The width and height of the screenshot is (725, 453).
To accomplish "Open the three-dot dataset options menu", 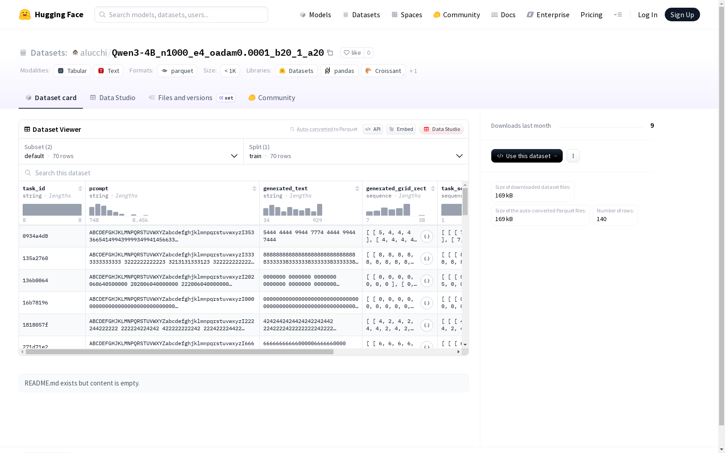I will click(x=573, y=156).
